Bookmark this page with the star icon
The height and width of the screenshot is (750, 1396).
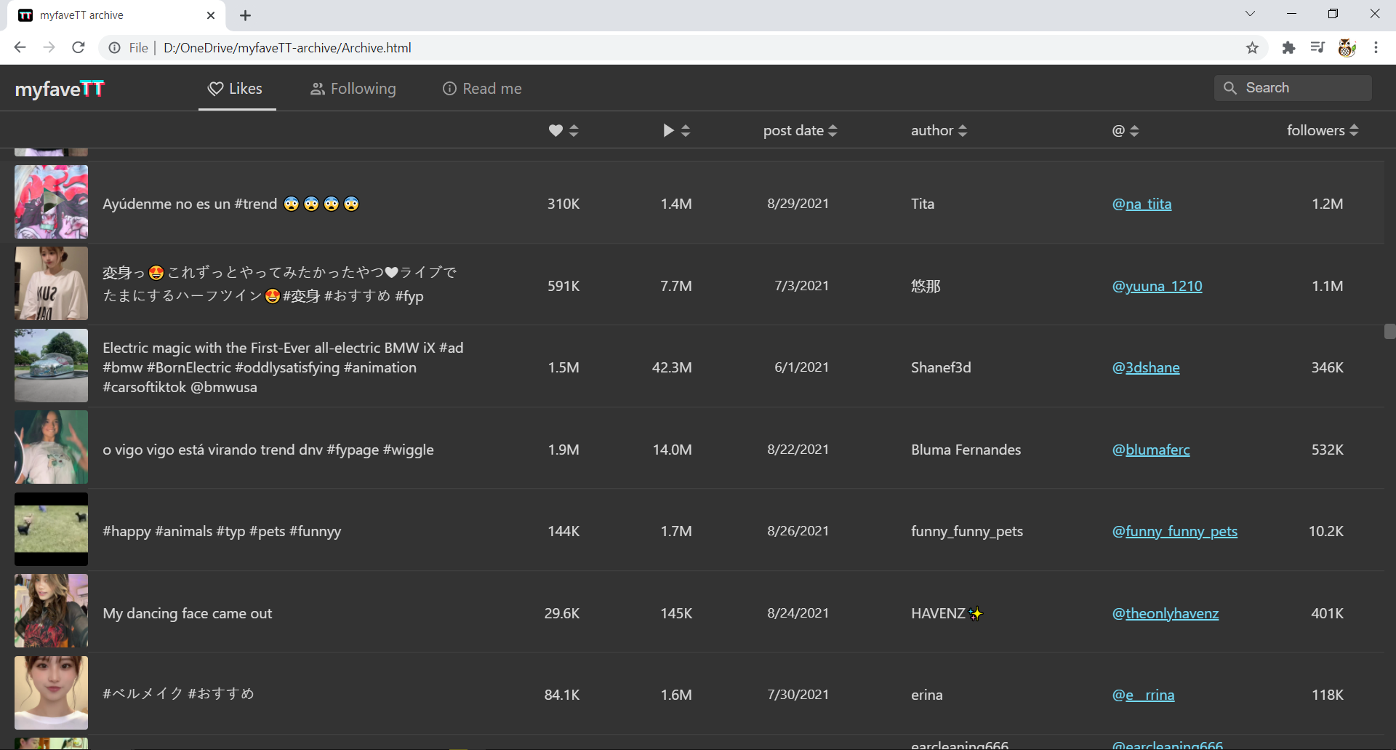coord(1252,47)
